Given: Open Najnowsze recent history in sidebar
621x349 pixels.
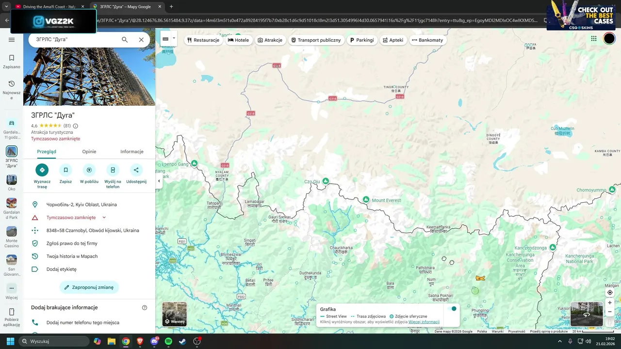Looking at the screenshot, I should [x=12, y=90].
